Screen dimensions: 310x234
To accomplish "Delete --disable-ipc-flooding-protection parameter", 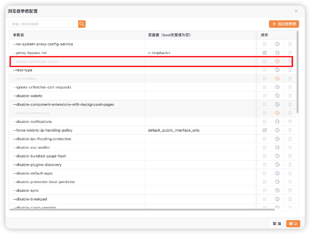I will click(x=289, y=139).
